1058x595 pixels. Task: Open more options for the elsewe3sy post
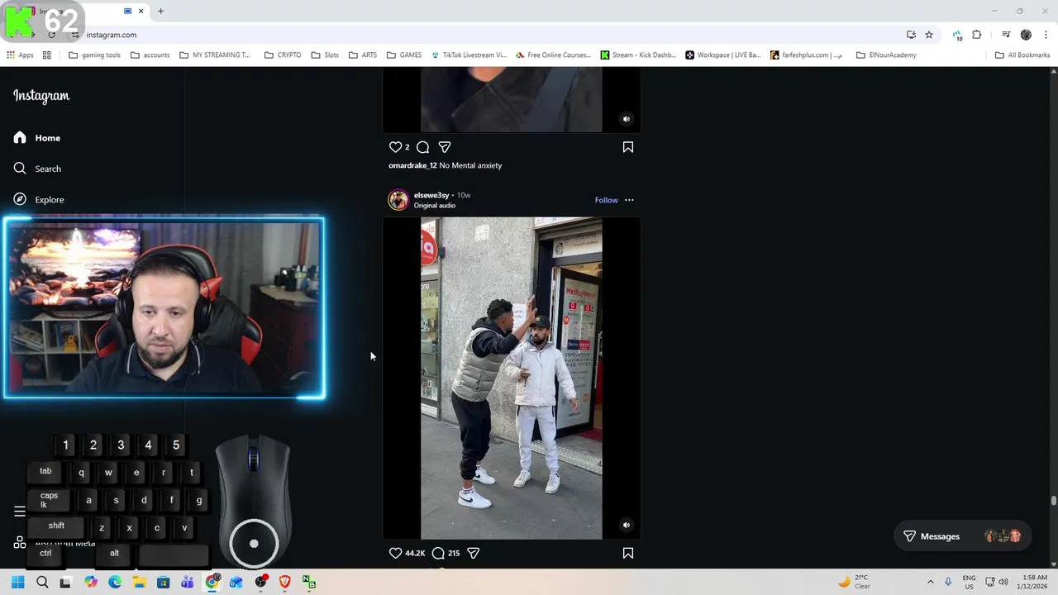point(629,200)
